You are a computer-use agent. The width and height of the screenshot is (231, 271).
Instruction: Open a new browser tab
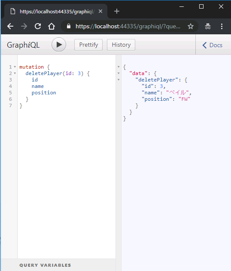117,12
